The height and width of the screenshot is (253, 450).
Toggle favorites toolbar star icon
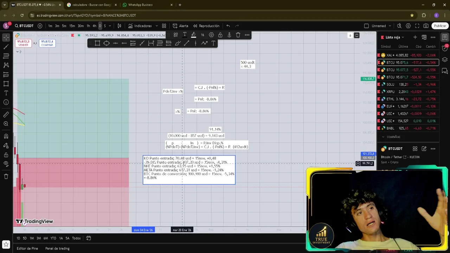coord(6,244)
